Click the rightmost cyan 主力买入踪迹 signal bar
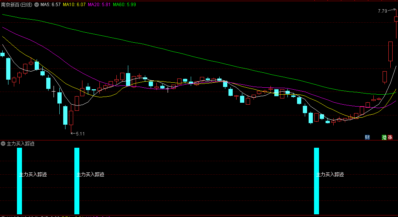The width and height of the screenshot is (398, 217). click(316, 181)
